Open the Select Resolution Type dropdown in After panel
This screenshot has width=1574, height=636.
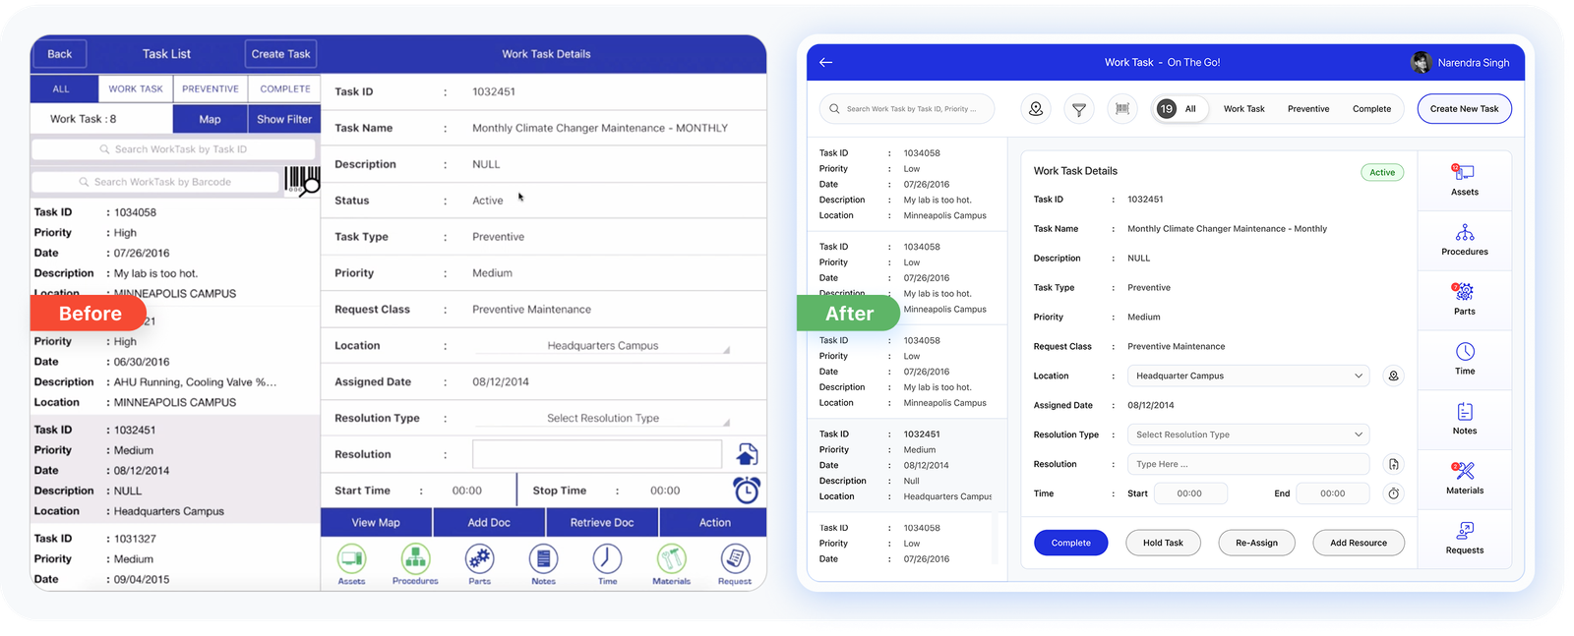tap(1248, 434)
